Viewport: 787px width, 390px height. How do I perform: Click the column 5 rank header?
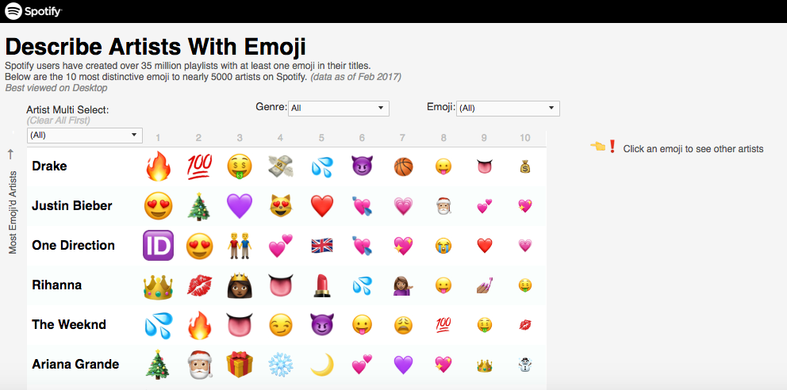(322, 138)
